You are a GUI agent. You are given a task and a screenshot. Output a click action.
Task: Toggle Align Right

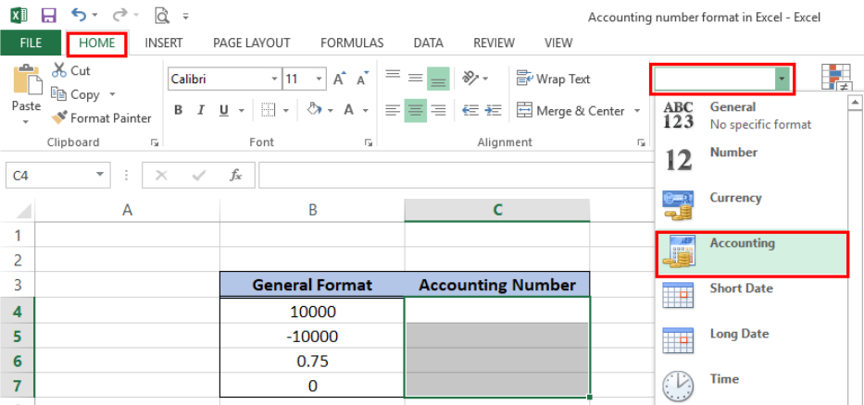pos(438,110)
